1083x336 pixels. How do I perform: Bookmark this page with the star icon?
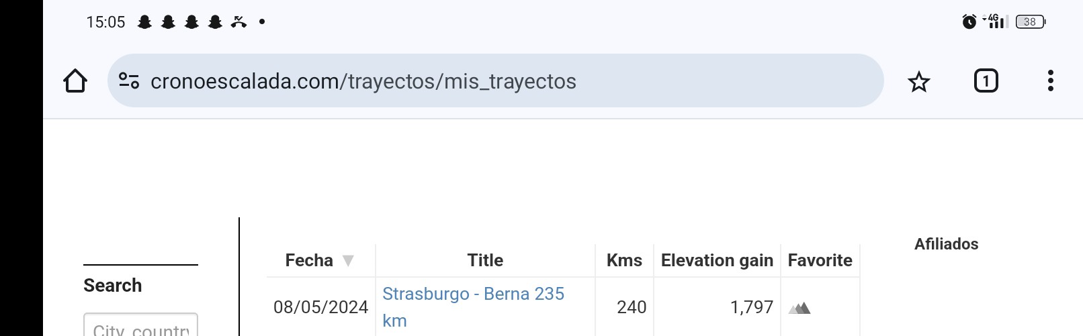918,82
